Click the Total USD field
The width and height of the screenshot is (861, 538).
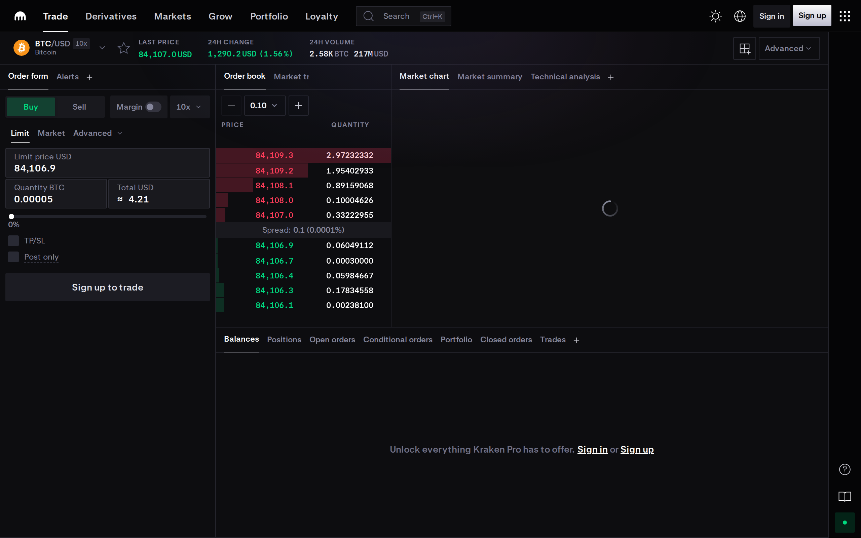point(159,194)
